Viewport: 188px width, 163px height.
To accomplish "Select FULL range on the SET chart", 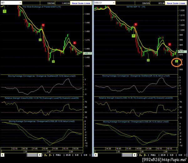I will coord(58,155).
